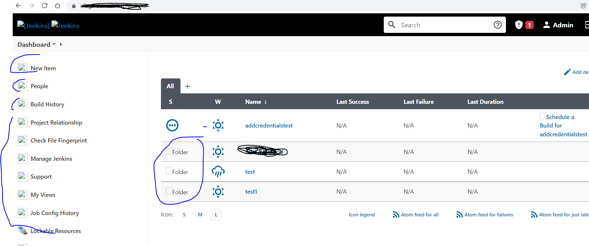The image size is (589, 246).
Task: Click the New Item sidebar icon
Action: (22, 68)
